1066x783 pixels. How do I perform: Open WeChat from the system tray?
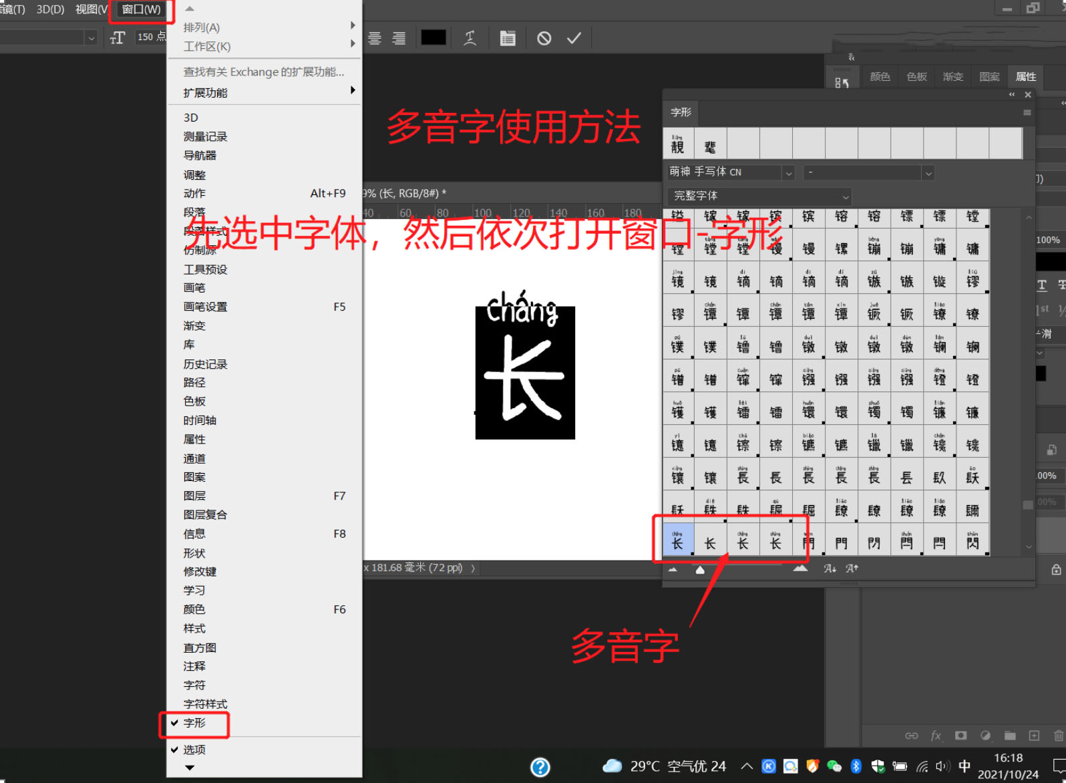834,766
